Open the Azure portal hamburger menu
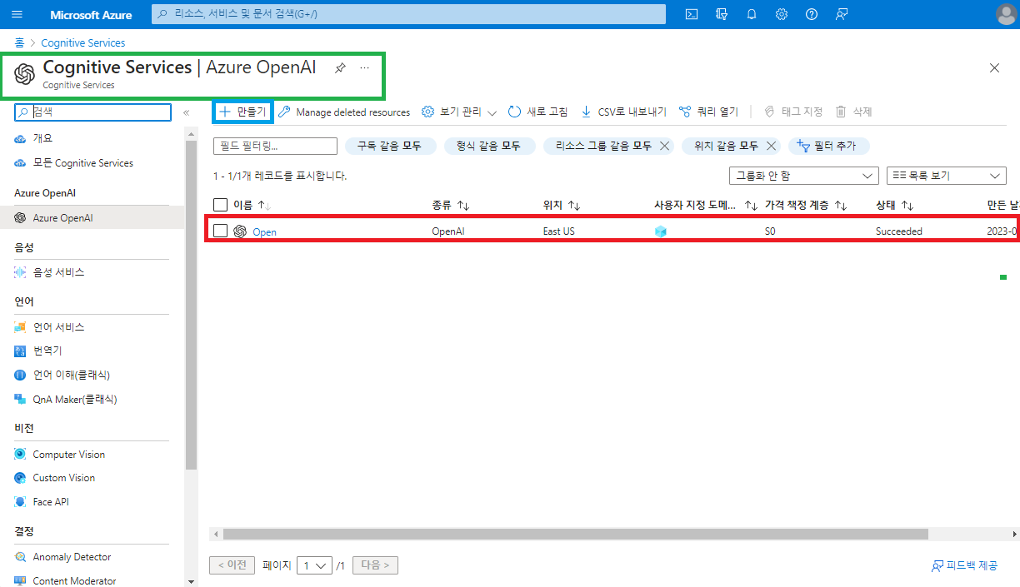This screenshot has width=1020, height=587. click(x=17, y=15)
